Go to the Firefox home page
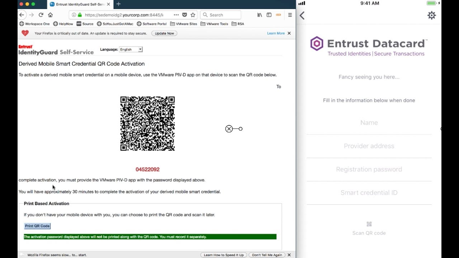 point(50,15)
